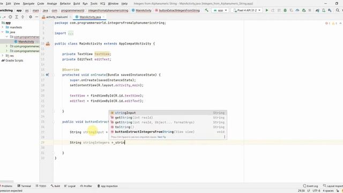Click the UTF-8 encoding in the status bar
Screen dimensions: 343x193
(316, 191)
